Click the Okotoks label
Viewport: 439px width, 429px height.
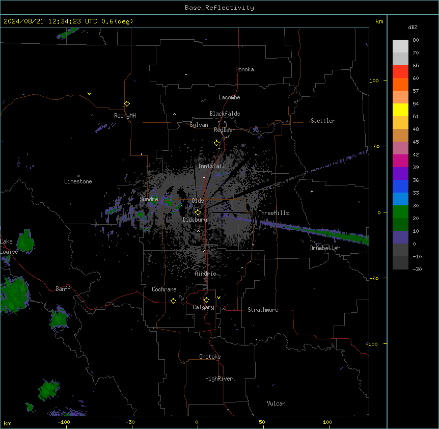click(x=210, y=357)
